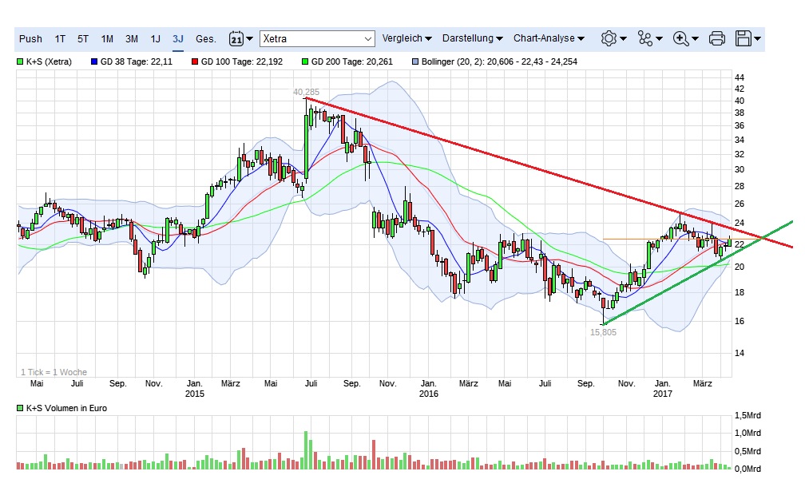Select the 1J time range
Viewport: 805px width, 503px height.
[x=156, y=39]
